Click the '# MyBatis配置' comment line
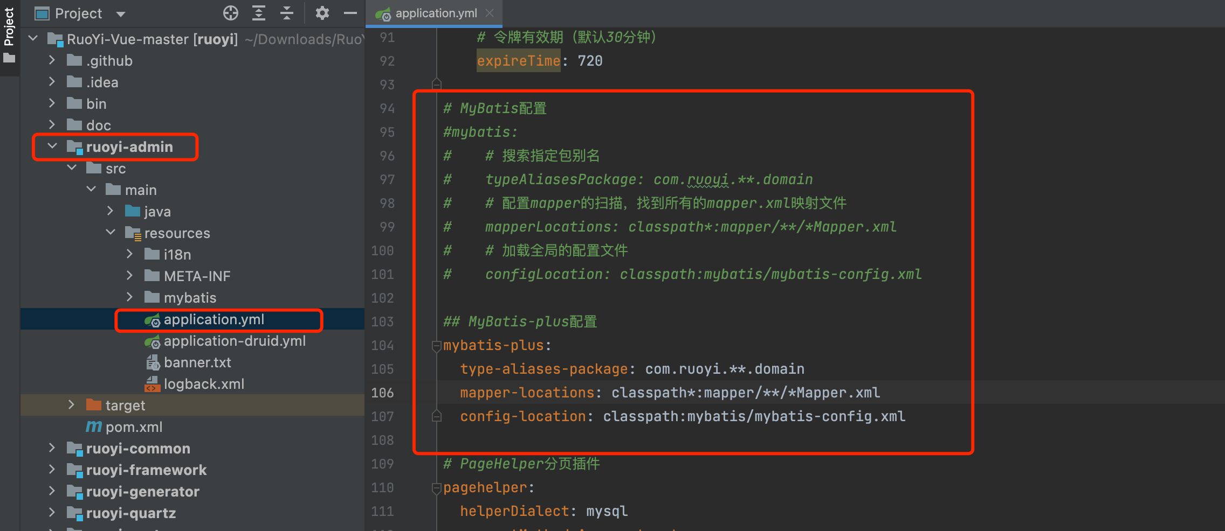The image size is (1225, 531). [495, 108]
